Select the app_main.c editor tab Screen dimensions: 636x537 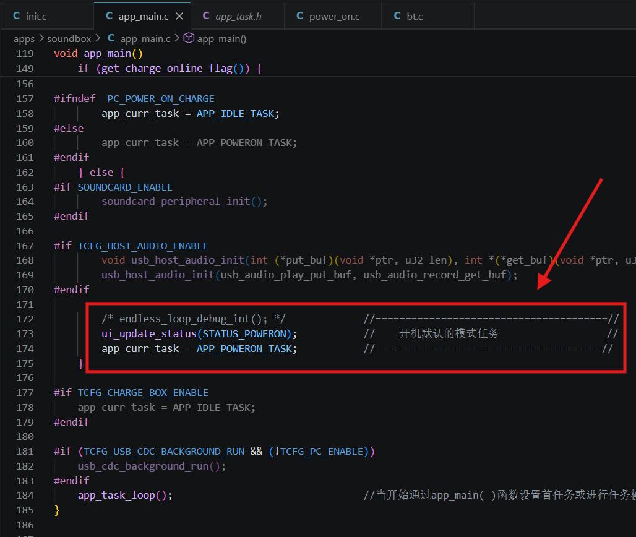tap(142, 16)
